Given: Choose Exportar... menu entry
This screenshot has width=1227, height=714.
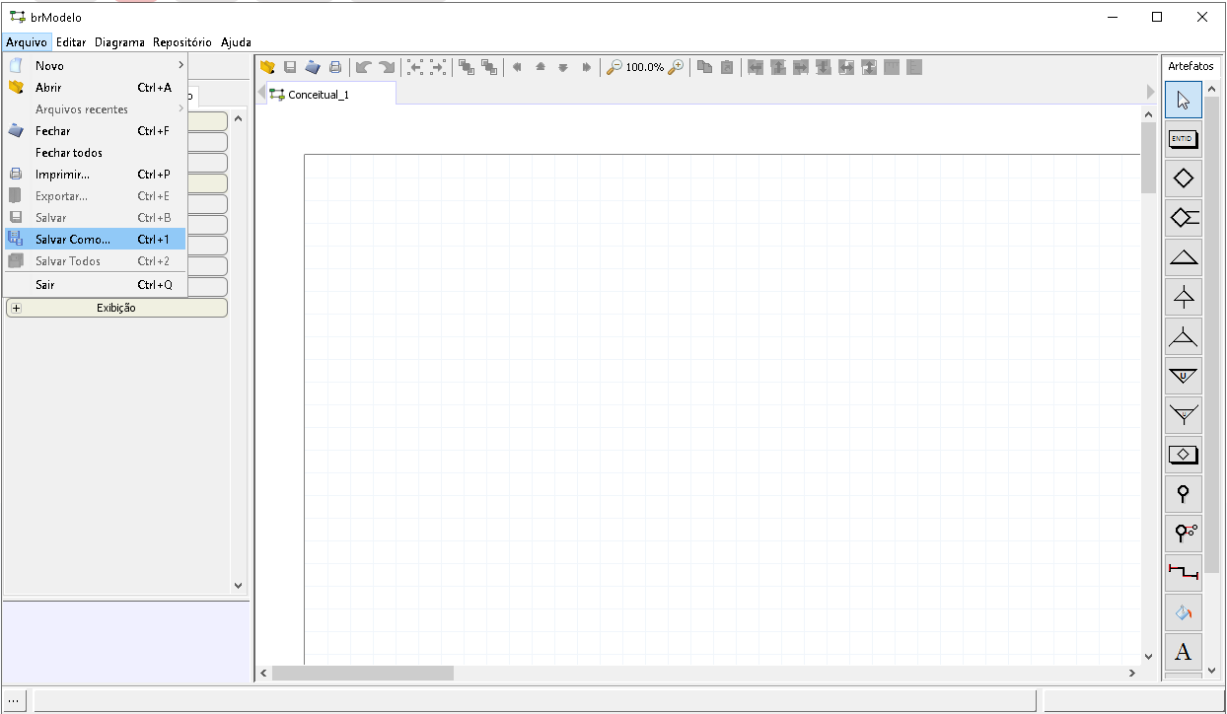Looking at the screenshot, I should (x=95, y=196).
